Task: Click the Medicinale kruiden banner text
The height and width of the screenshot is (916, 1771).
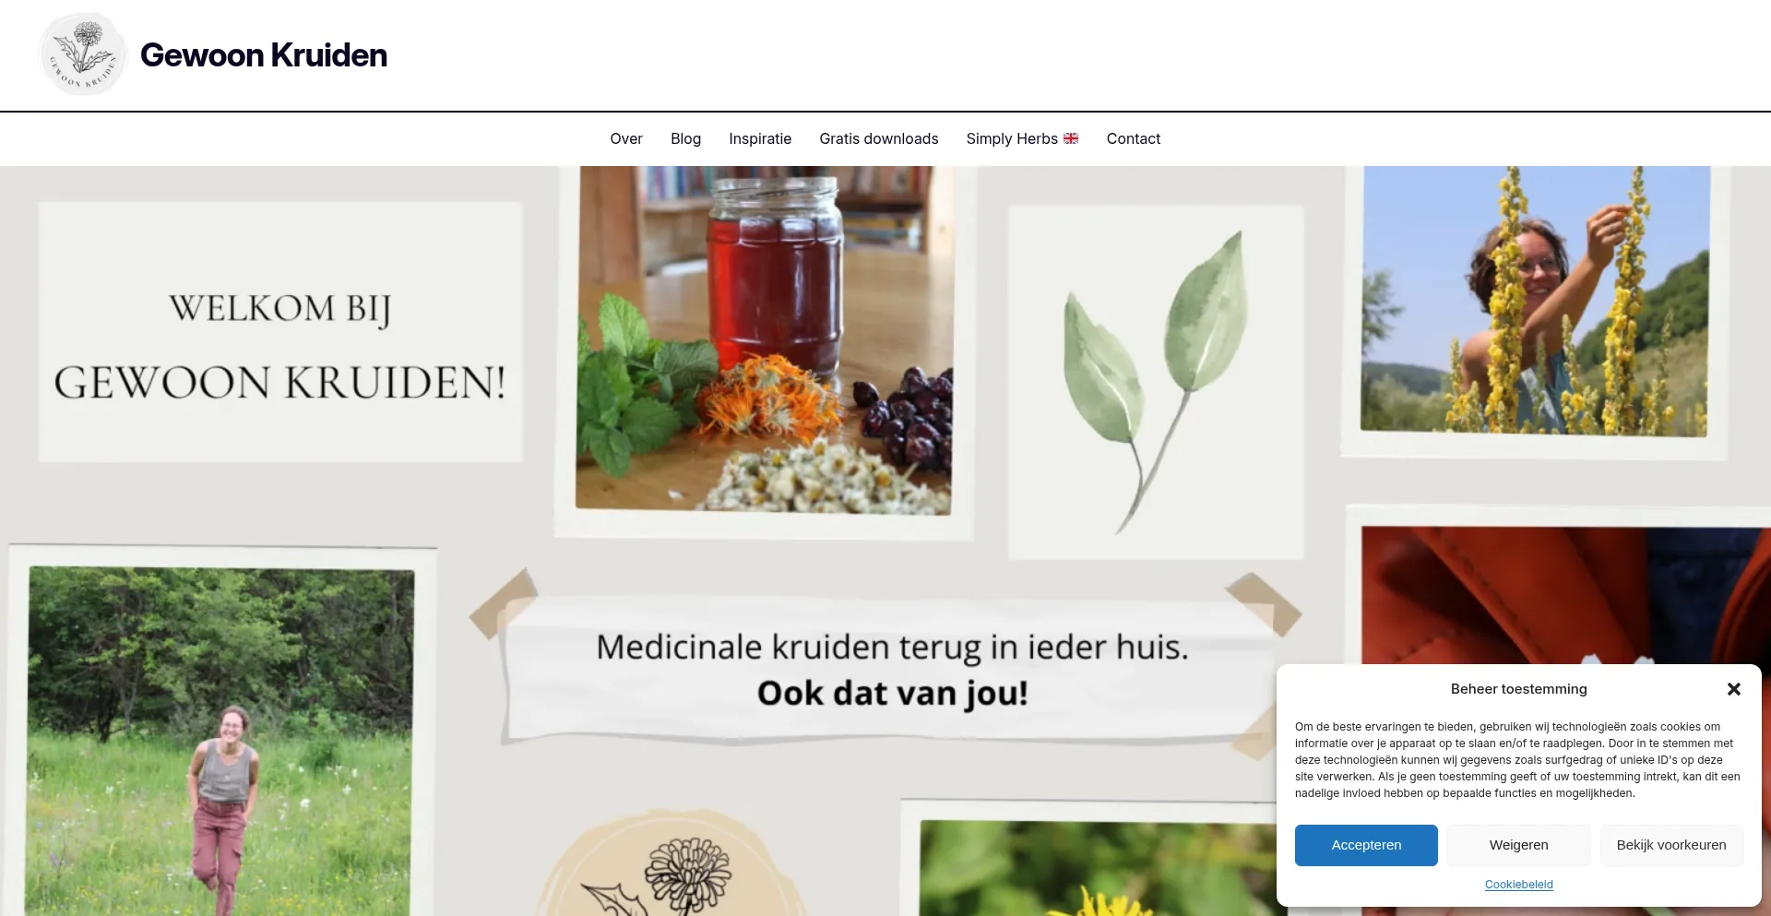Action: click(x=892, y=670)
